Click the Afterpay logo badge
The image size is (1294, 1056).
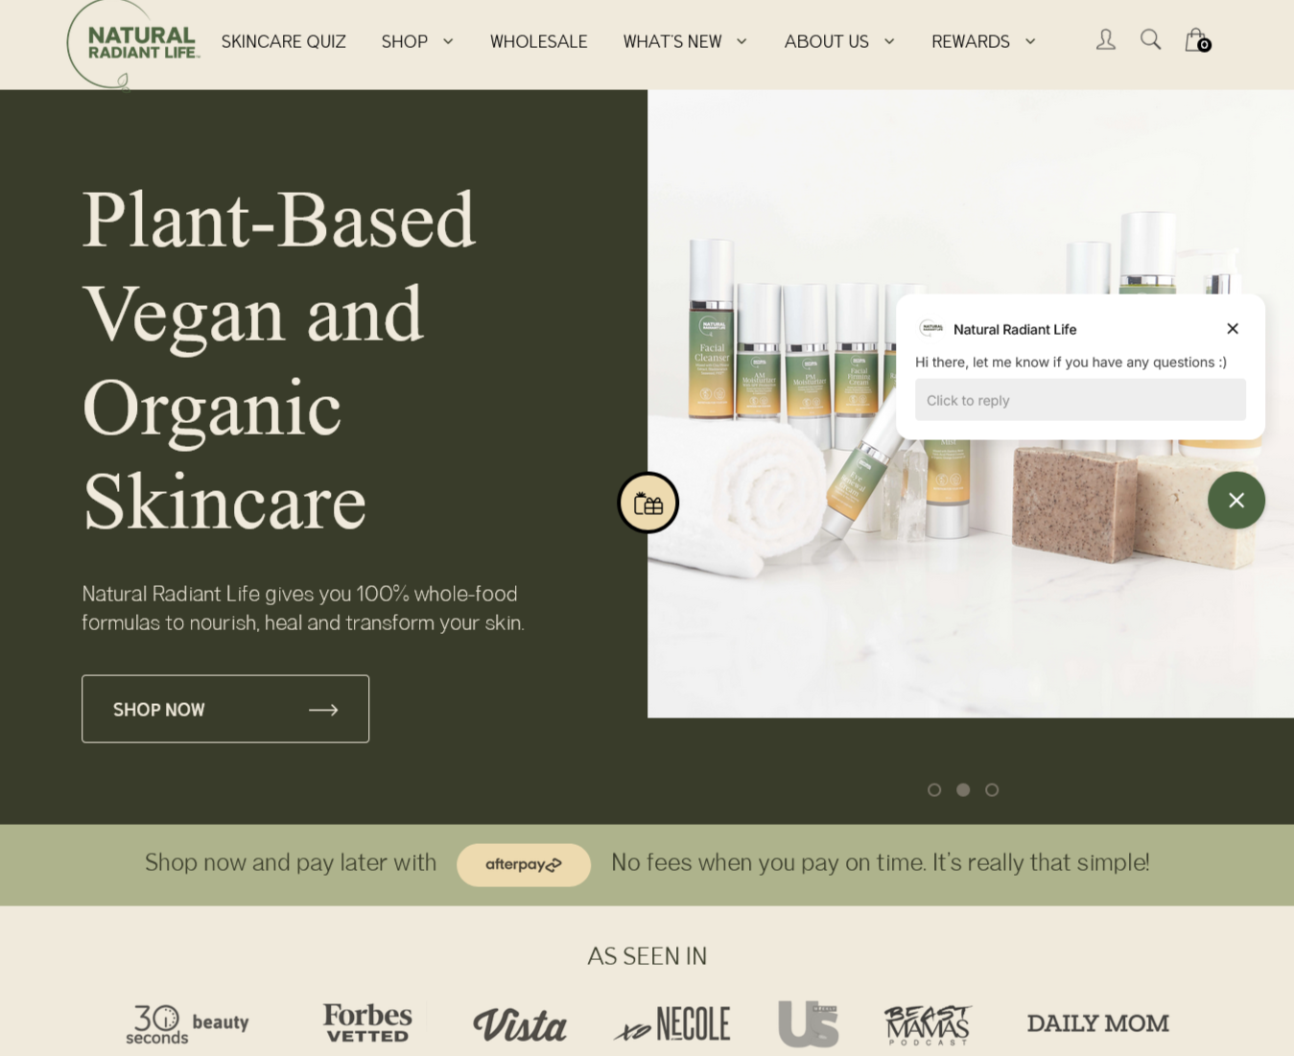pyautogui.click(x=524, y=864)
